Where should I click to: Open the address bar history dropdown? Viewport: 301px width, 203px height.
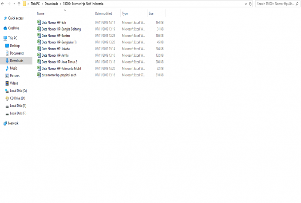[246, 4]
